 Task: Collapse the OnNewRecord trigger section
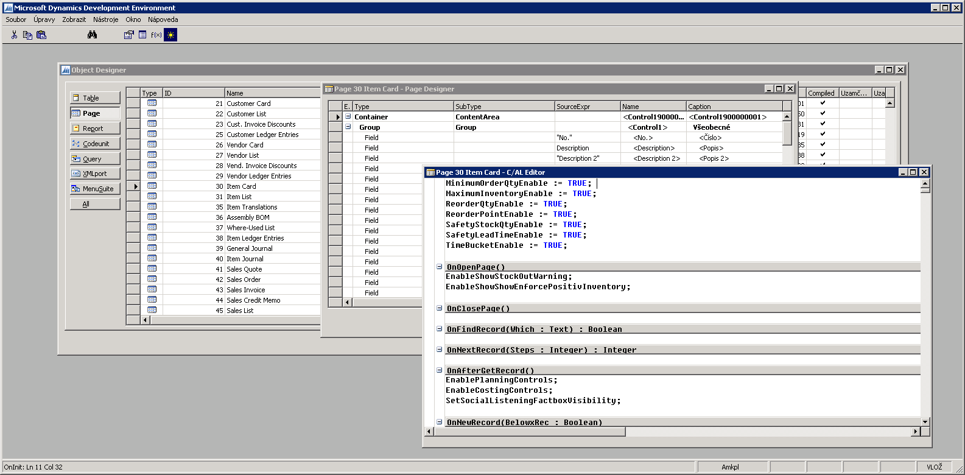click(439, 421)
